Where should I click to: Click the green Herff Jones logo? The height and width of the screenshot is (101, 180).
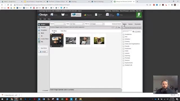[139, 15]
